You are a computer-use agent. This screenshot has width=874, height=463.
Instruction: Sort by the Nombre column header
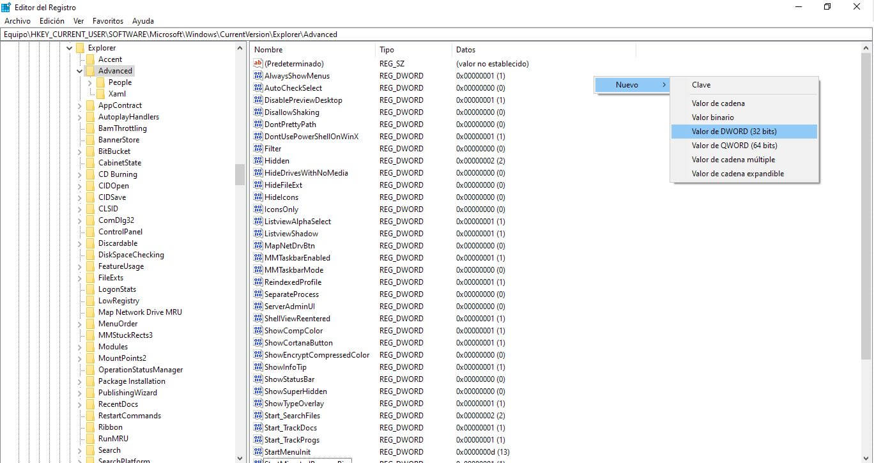tap(312, 50)
